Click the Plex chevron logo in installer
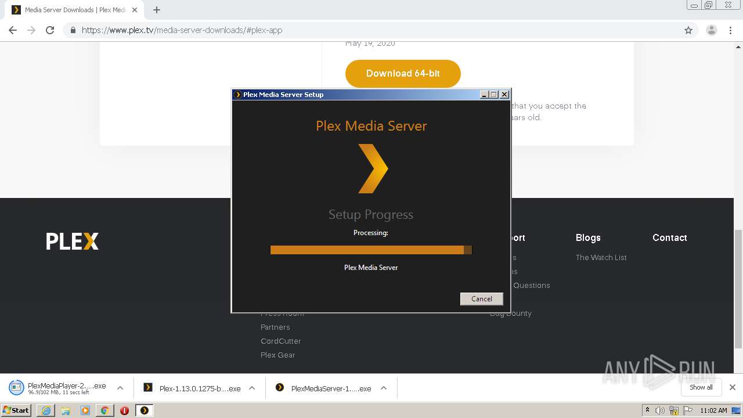The height and width of the screenshot is (418, 743). [373, 168]
